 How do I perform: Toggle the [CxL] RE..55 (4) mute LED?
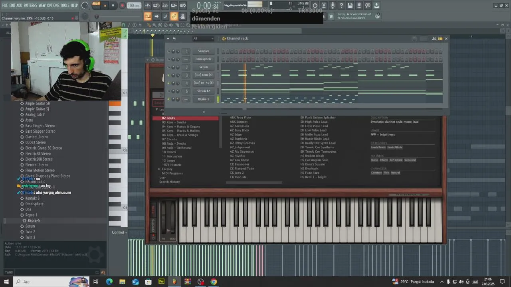[x=168, y=83]
